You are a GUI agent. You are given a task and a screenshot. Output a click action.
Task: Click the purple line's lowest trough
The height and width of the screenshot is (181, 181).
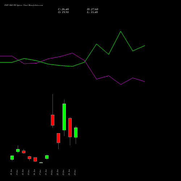coord(121,84)
